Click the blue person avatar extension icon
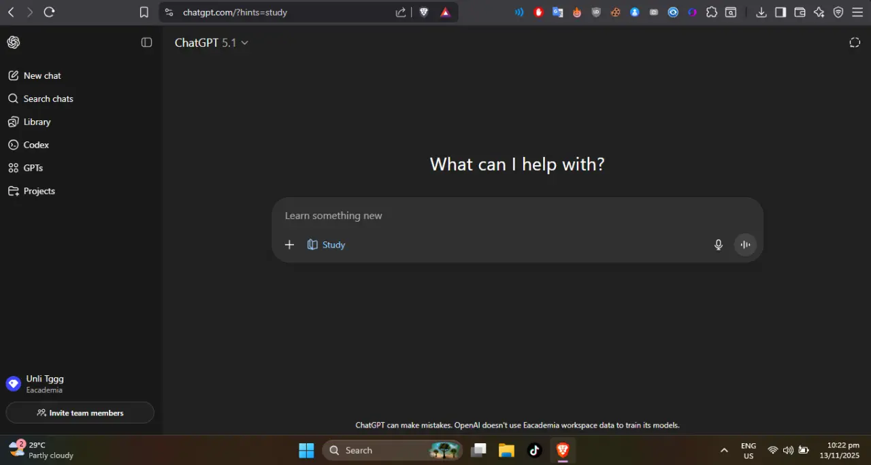The image size is (871, 465). coord(635,12)
